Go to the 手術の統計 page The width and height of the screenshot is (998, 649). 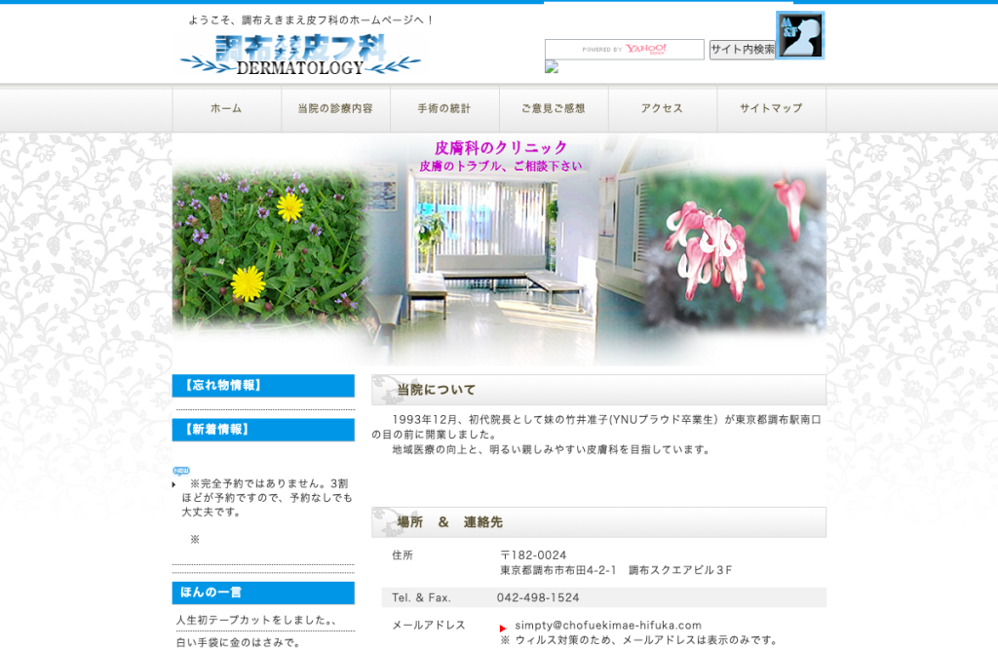[x=444, y=109]
